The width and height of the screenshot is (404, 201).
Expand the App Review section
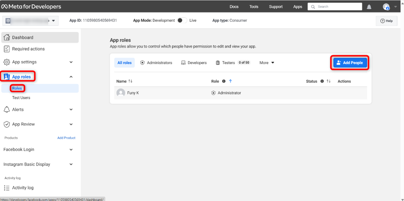pos(71,124)
